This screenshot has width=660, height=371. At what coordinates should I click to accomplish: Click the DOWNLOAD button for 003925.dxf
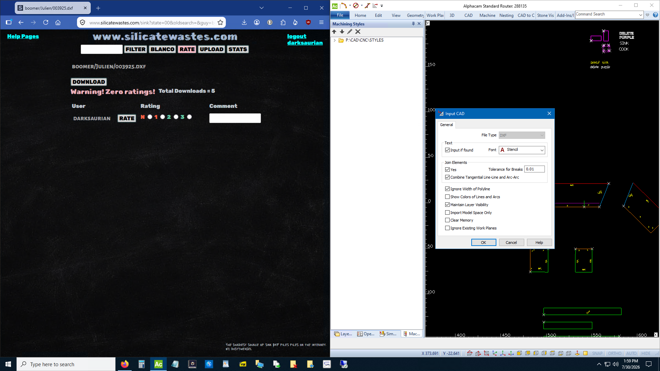point(89,82)
